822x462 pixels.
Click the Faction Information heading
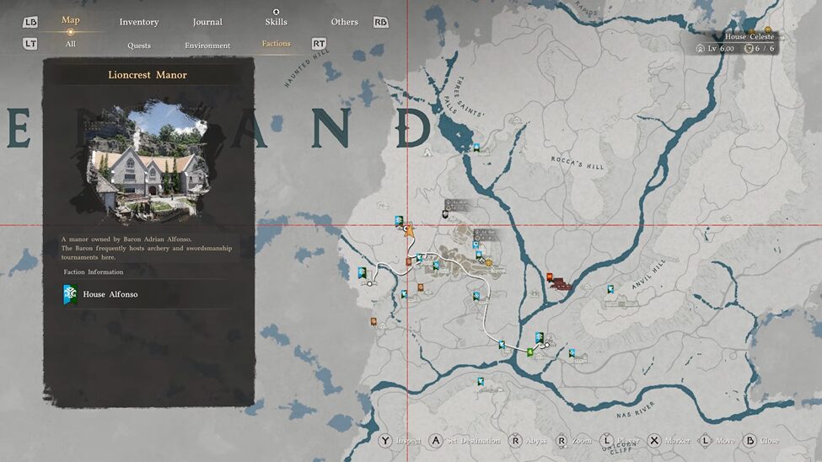tap(94, 271)
